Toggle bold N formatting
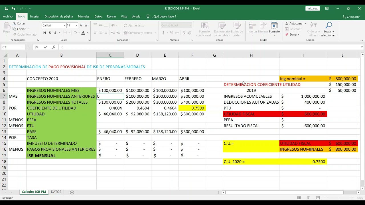 click(44, 33)
